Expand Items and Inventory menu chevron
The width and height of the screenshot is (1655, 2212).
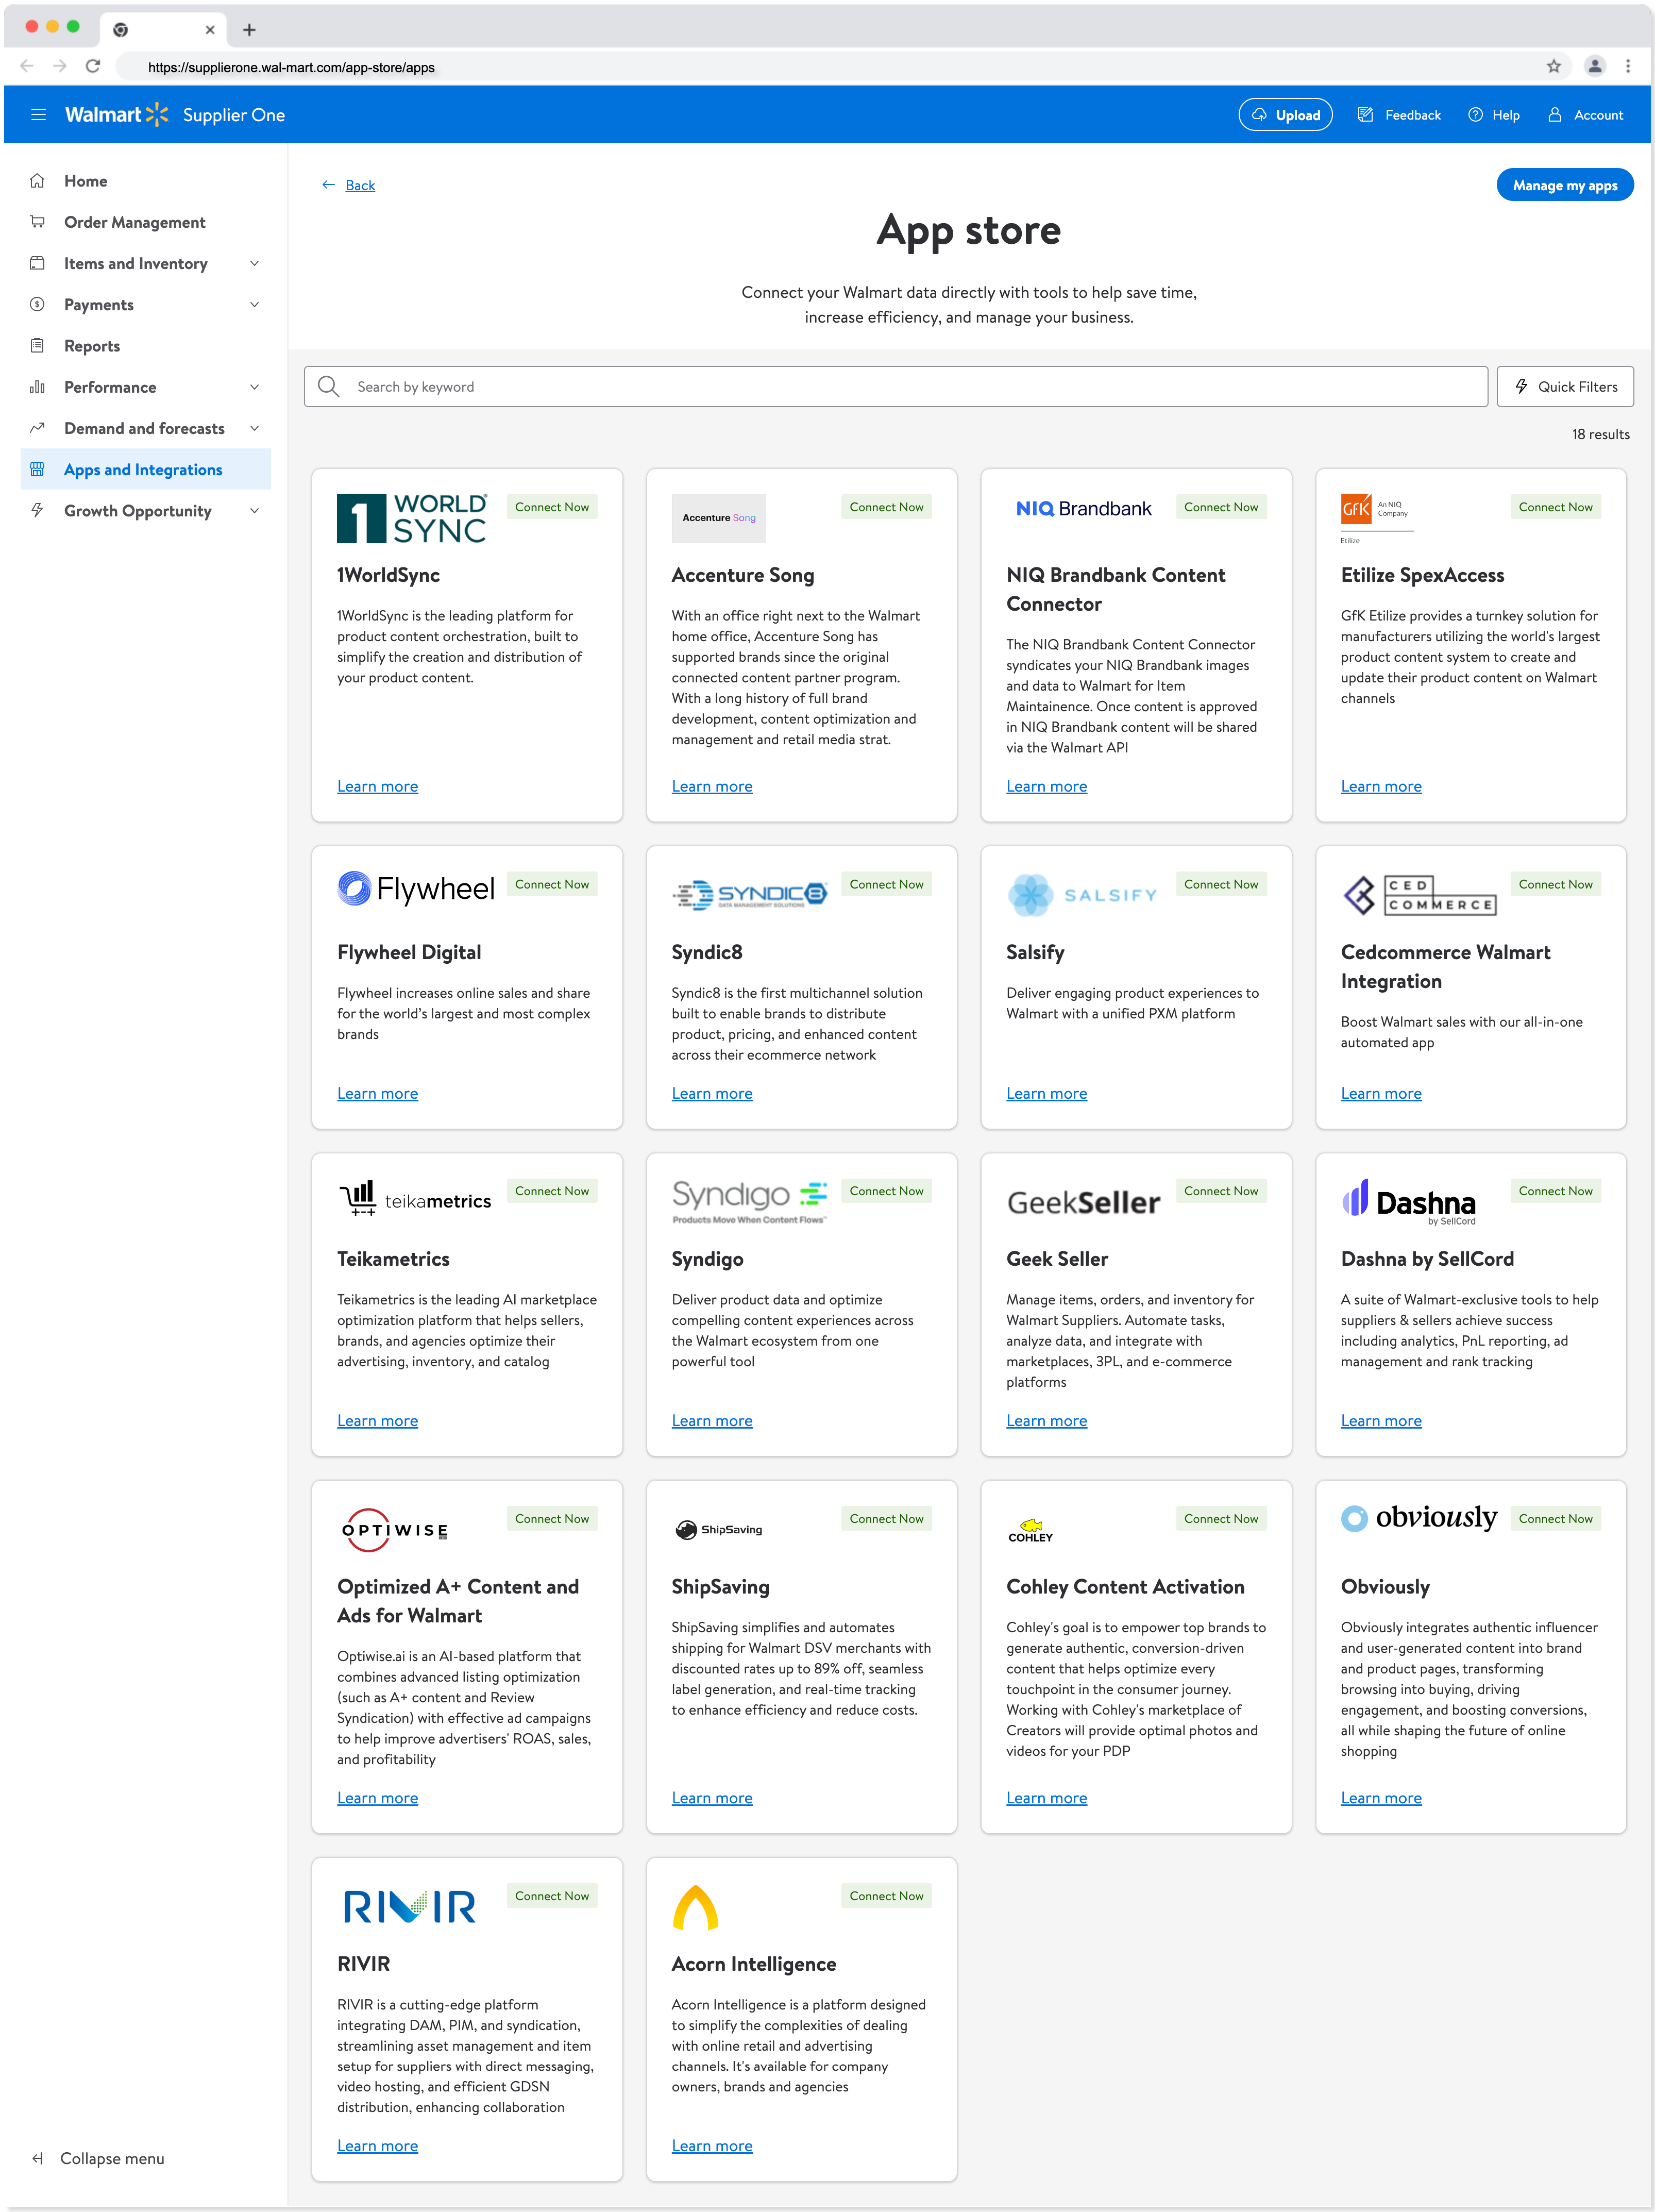click(x=254, y=264)
